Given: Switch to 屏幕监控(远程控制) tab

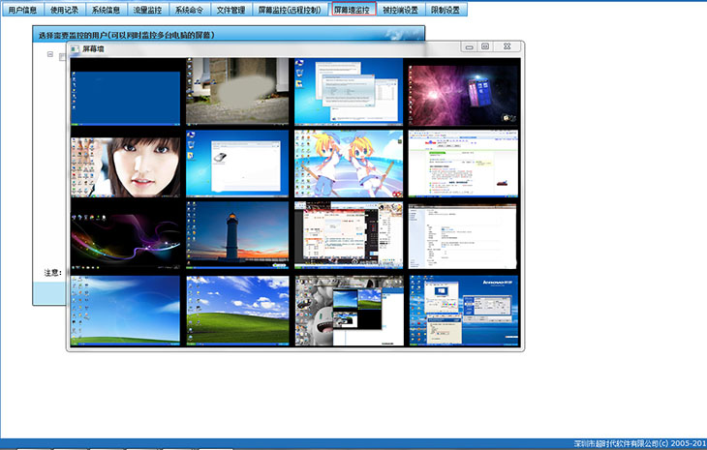Looking at the screenshot, I should tap(290, 10).
